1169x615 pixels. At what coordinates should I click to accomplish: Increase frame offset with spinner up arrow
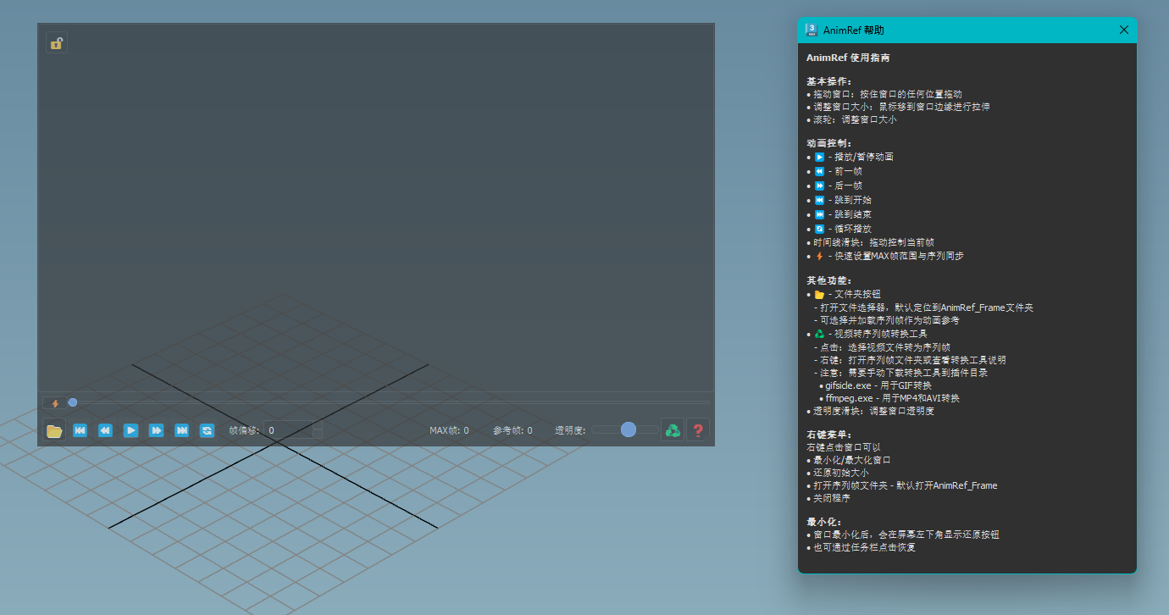pos(318,426)
